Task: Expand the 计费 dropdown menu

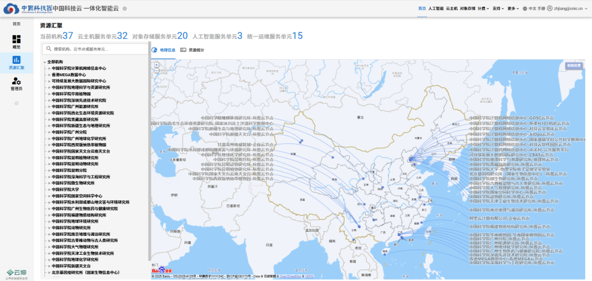Action: click(482, 9)
